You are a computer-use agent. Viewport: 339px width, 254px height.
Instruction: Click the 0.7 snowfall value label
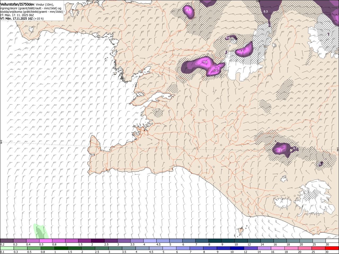280,150
